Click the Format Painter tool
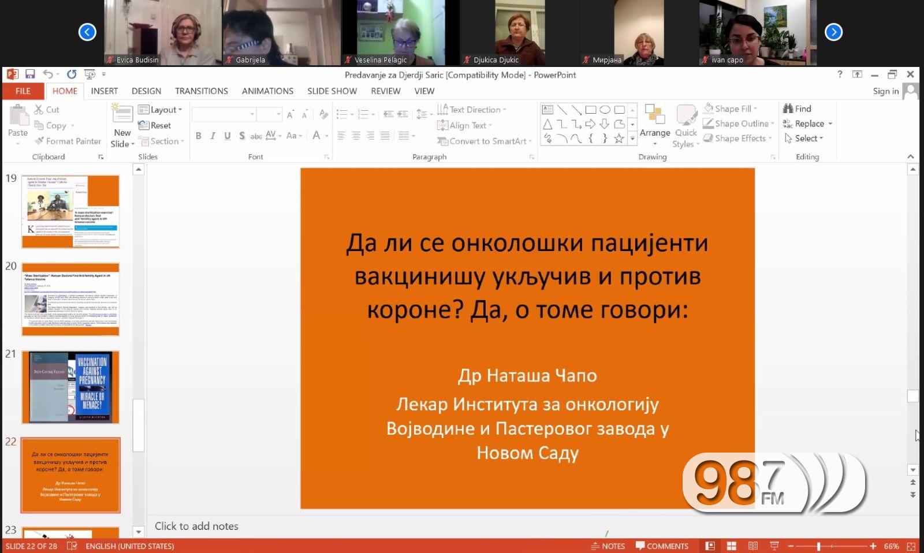Image resolution: width=924 pixels, height=553 pixels. click(68, 141)
